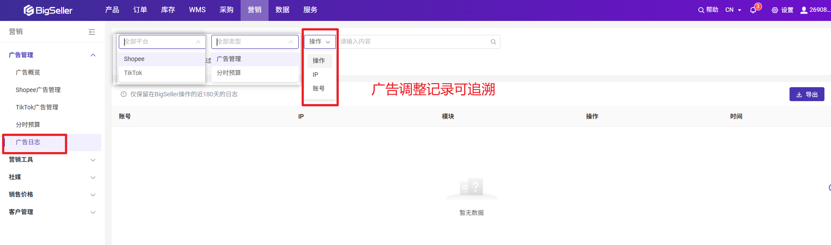The image size is (831, 245).
Task: Open the 操作 search-field selector
Action: pos(320,42)
